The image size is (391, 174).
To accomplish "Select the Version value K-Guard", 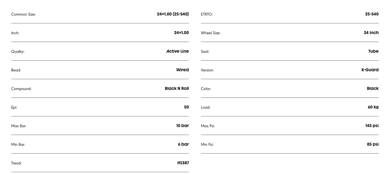I will coord(370,70).
